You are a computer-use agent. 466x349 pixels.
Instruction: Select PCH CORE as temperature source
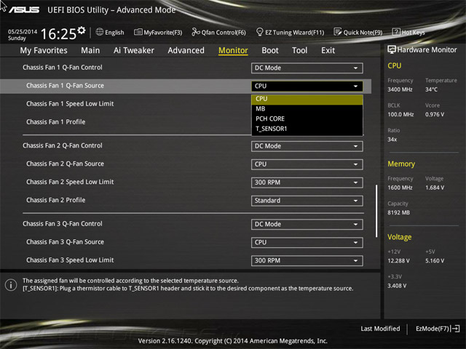[307, 119]
